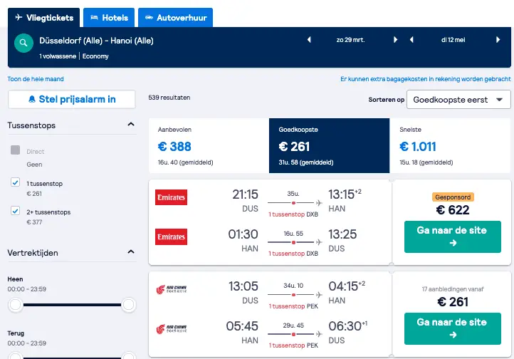
Task: Uncheck the 1 tussenstop checkbox
Action: (x=16, y=182)
